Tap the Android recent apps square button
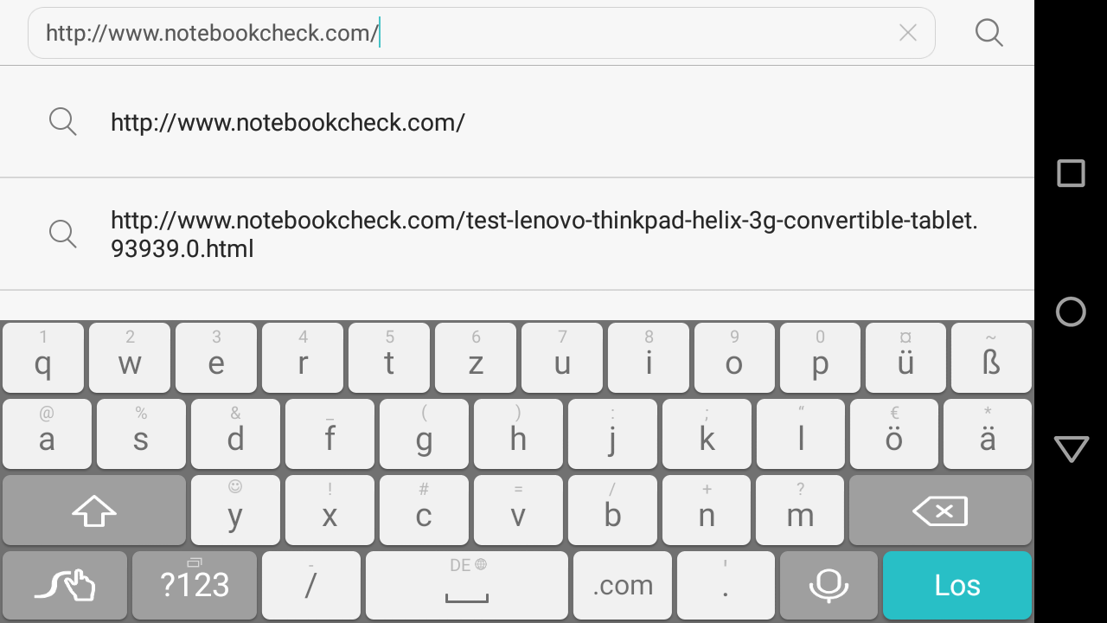The height and width of the screenshot is (623, 1107). tap(1071, 173)
